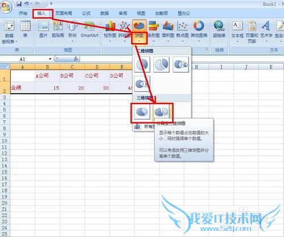This screenshot has height=237, width=284.
Task: Click the Select All corner of the sheet
Action: (x=5, y=66)
